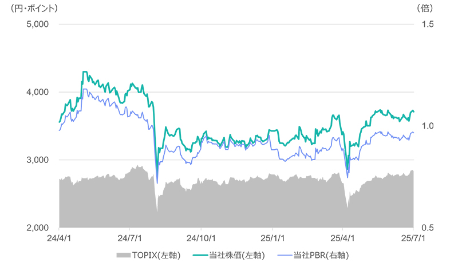
Task: Click the gray TOPIX legend swatch
Action: tap(124, 255)
